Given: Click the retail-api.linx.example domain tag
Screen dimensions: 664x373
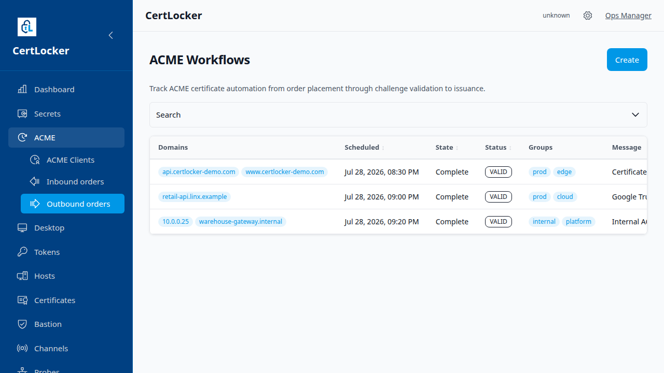Looking at the screenshot, I should click(x=195, y=196).
